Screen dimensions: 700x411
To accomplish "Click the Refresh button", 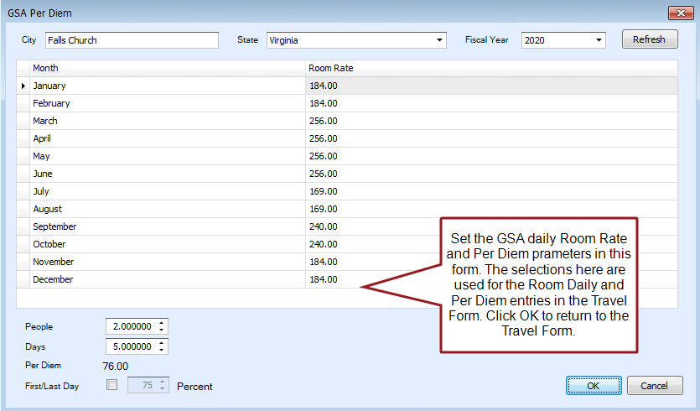I will tap(650, 39).
